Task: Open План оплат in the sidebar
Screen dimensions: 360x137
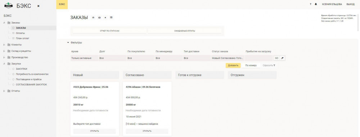Action: click(x=22, y=38)
